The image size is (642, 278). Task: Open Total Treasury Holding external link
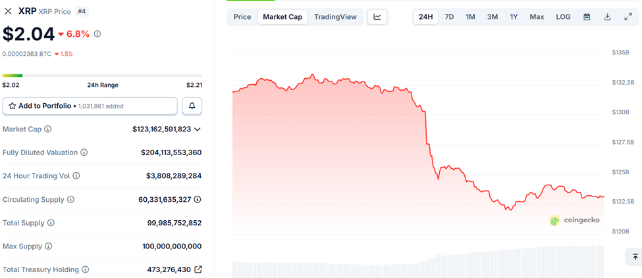[198, 269]
